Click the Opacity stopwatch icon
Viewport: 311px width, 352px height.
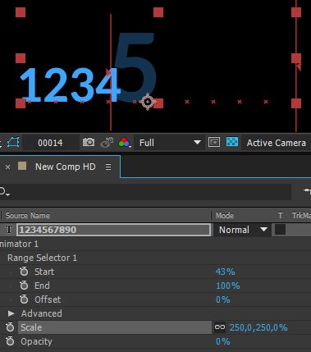coord(10,341)
